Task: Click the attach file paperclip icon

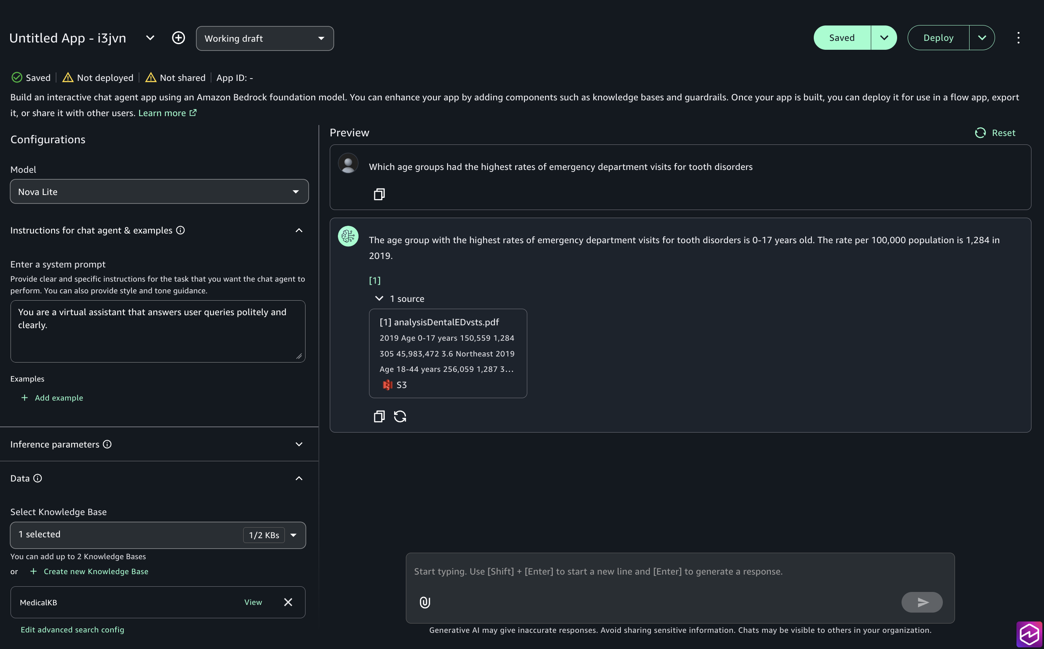Action: pos(424,602)
